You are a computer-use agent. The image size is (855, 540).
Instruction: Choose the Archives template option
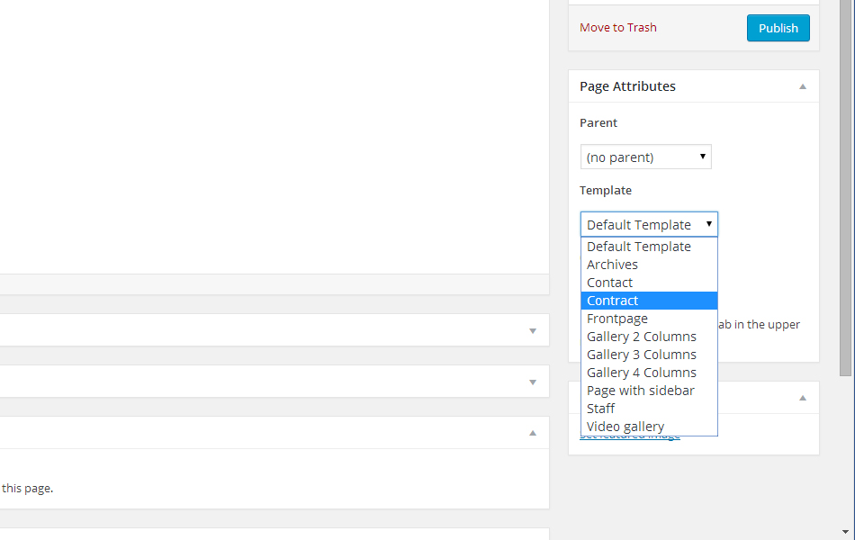tap(612, 265)
